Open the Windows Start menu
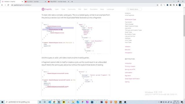Viewport: 185px width, 104px height. pyautogui.click(x=2, y=102)
